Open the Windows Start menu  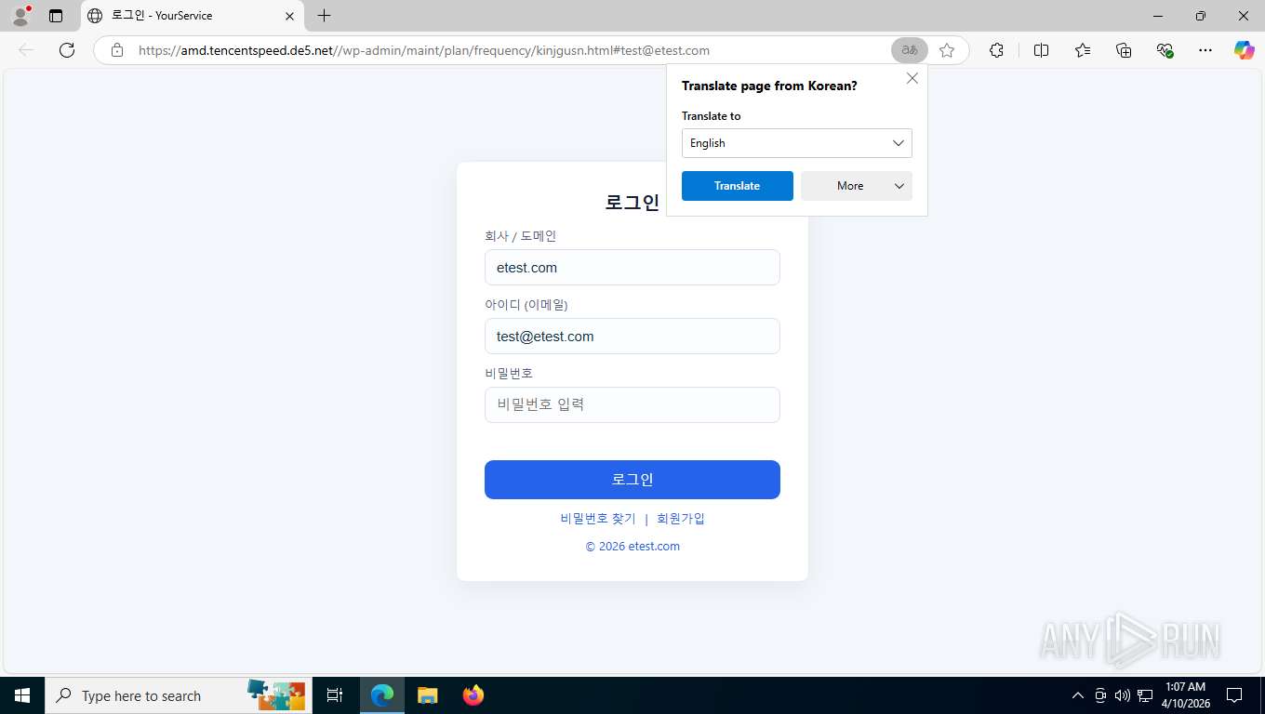point(22,695)
